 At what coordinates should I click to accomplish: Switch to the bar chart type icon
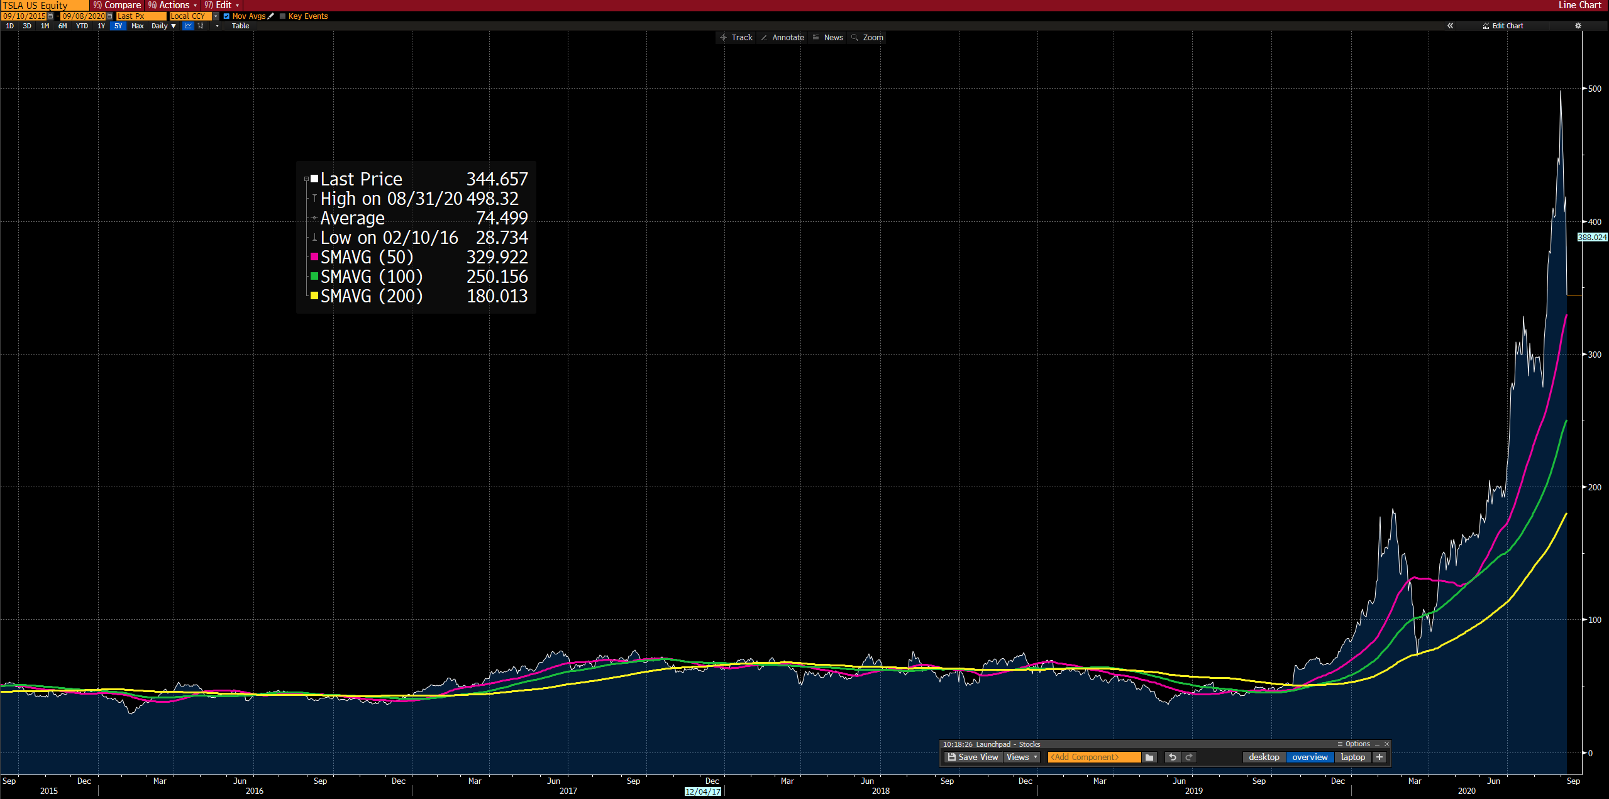point(201,26)
